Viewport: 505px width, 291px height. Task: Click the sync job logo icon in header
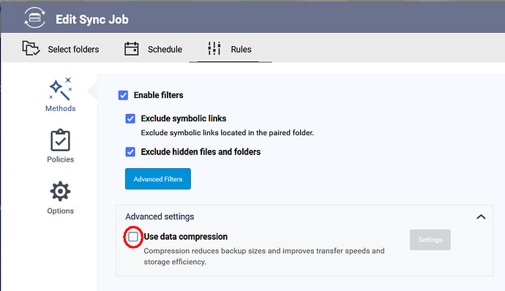[x=35, y=18]
